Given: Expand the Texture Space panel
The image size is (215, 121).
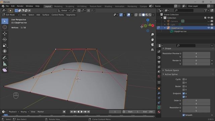Looking at the screenshot, I should click(x=163, y=70).
